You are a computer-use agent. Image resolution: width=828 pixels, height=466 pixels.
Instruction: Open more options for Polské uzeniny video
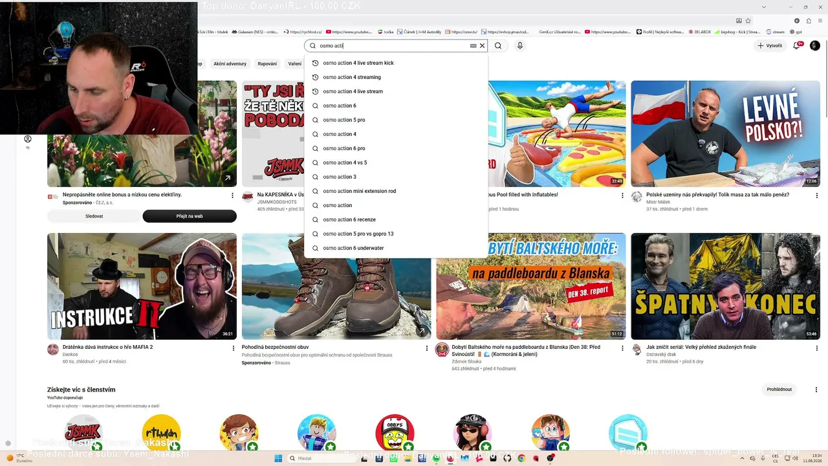tap(816, 195)
